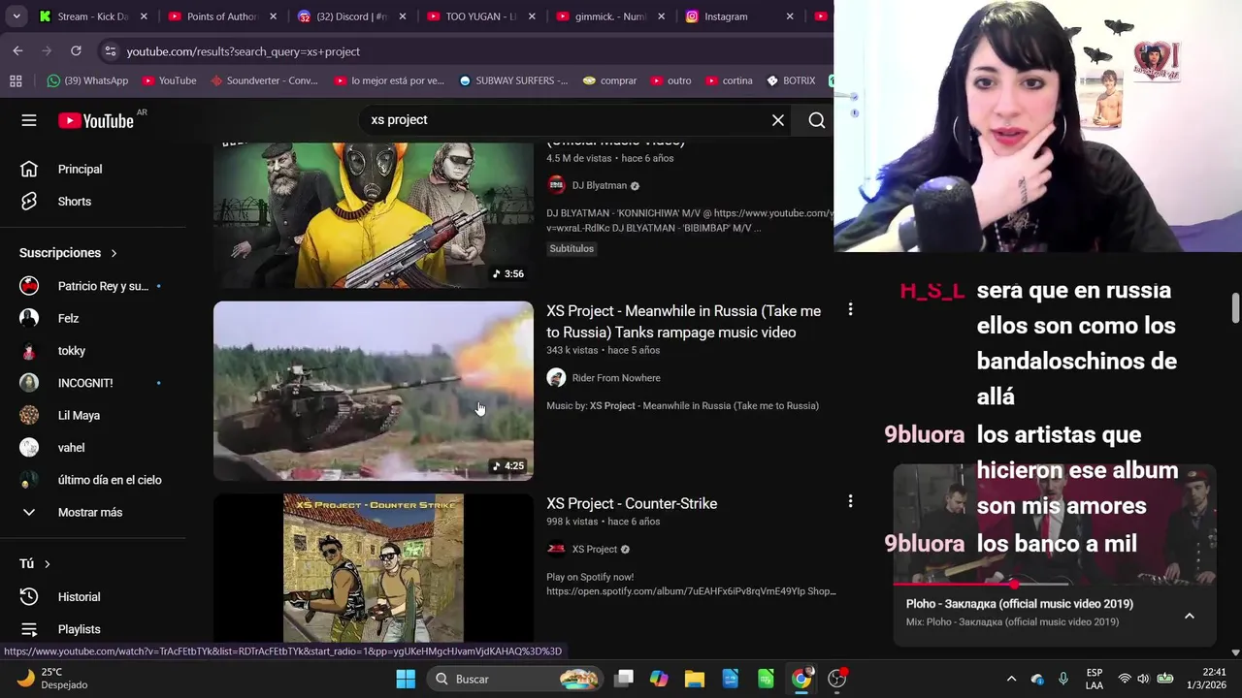Open Soundverter bookmark
Screen dimensions: 1242x698
tap(263, 80)
